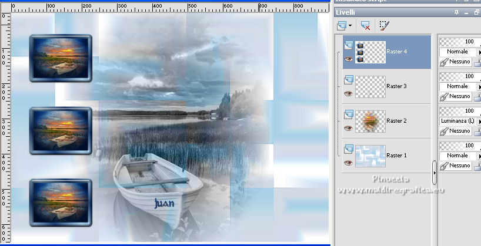The height and width of the screenshot is (246, 481).
Task: Select the Raster 4 layer thumbnail
Action: pos(370,52)
